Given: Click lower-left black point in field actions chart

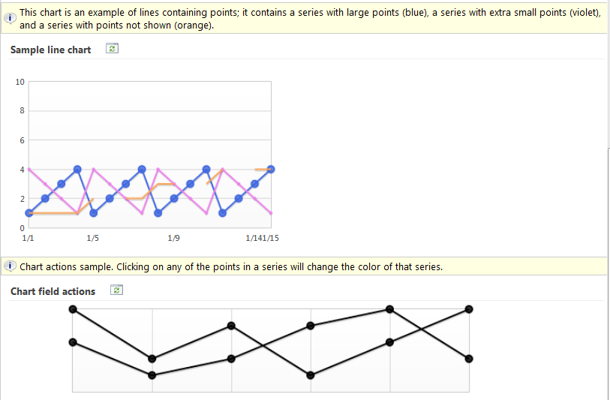Looking at the screenshot, I should 73,342.
